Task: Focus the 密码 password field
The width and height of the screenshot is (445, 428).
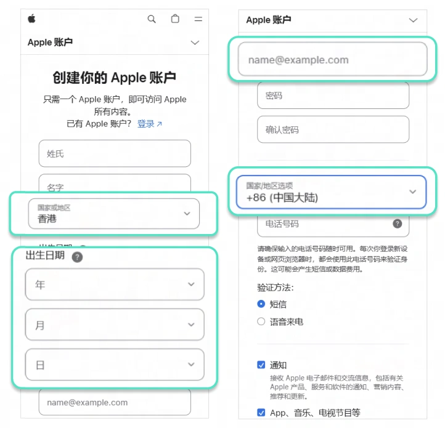Action: click(x=333, y=95)
